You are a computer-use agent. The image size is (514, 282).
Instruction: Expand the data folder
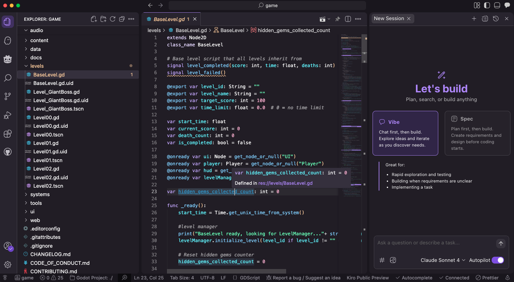pyautogui.click(x=78, y=49)
